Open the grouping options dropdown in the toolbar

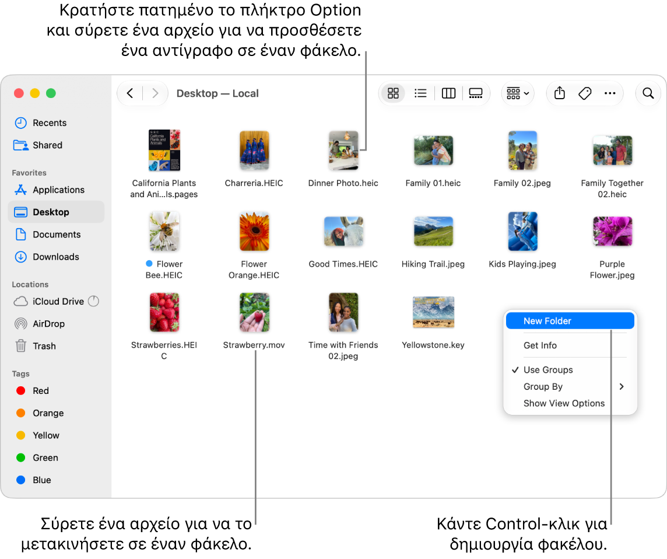click(518, 93)
